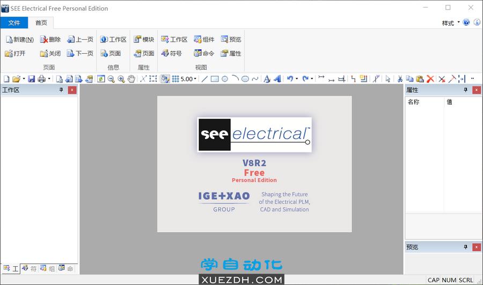Click the redo arrow icon
Screen dimensions: 483x285
click(305, 79)
